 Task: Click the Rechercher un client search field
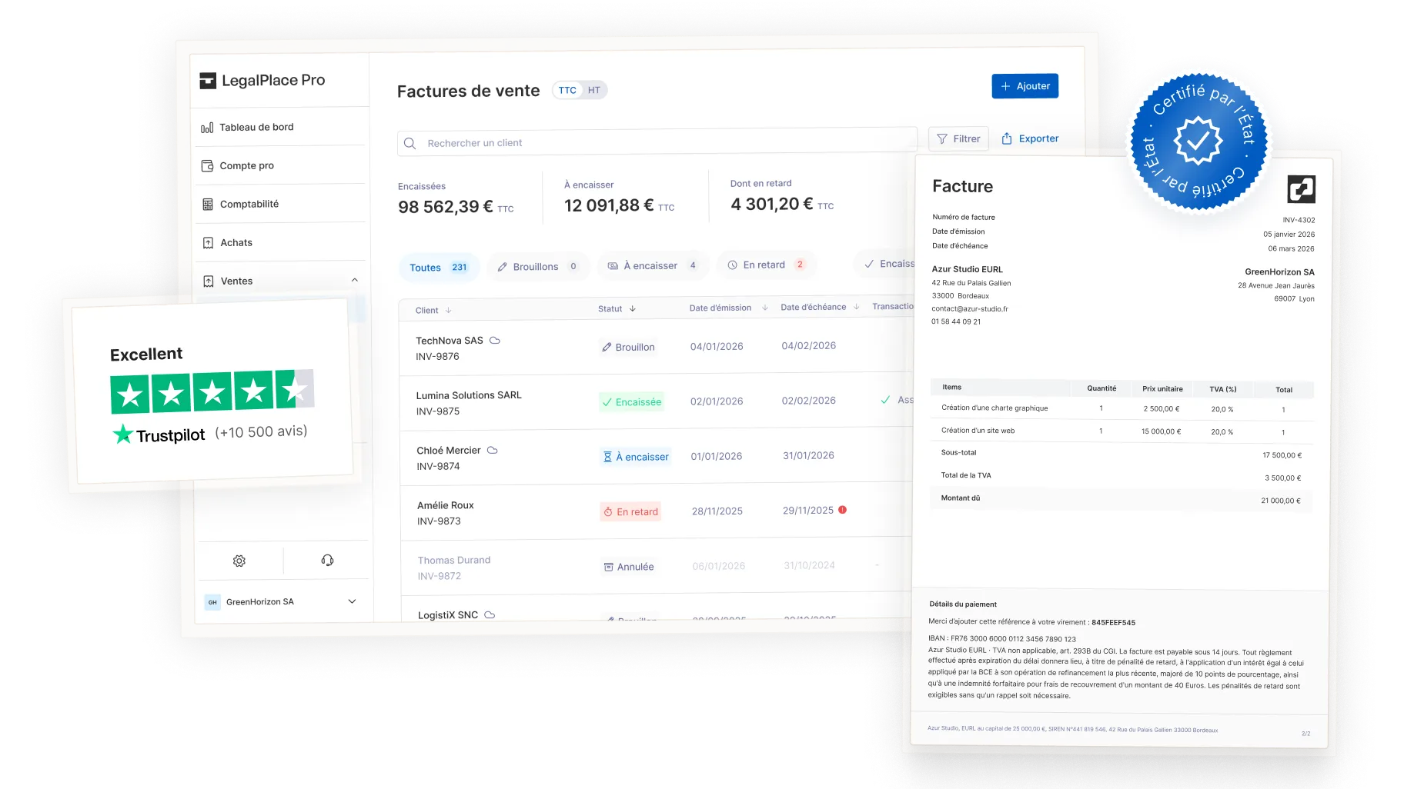coord(657,142)
